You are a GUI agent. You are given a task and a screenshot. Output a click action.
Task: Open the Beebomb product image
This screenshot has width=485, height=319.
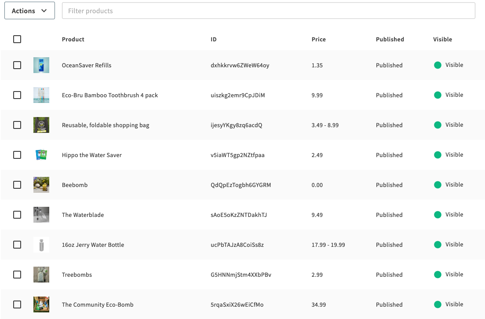coord(41,185)
